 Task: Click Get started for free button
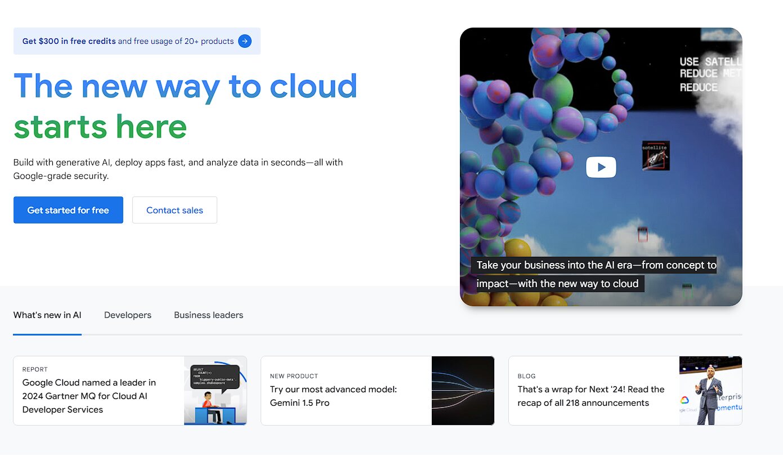pyautogui.click(x=68, y=210)
